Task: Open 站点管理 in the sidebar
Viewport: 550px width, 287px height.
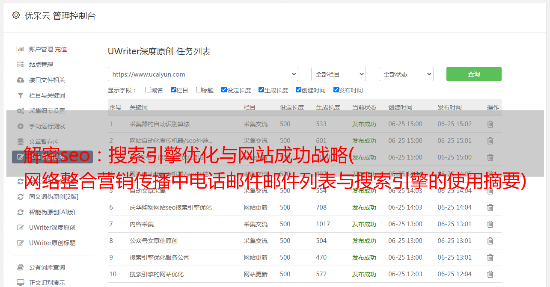Action: click(41, 65)
